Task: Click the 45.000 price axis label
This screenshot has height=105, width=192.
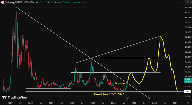Action: [188, 8]
